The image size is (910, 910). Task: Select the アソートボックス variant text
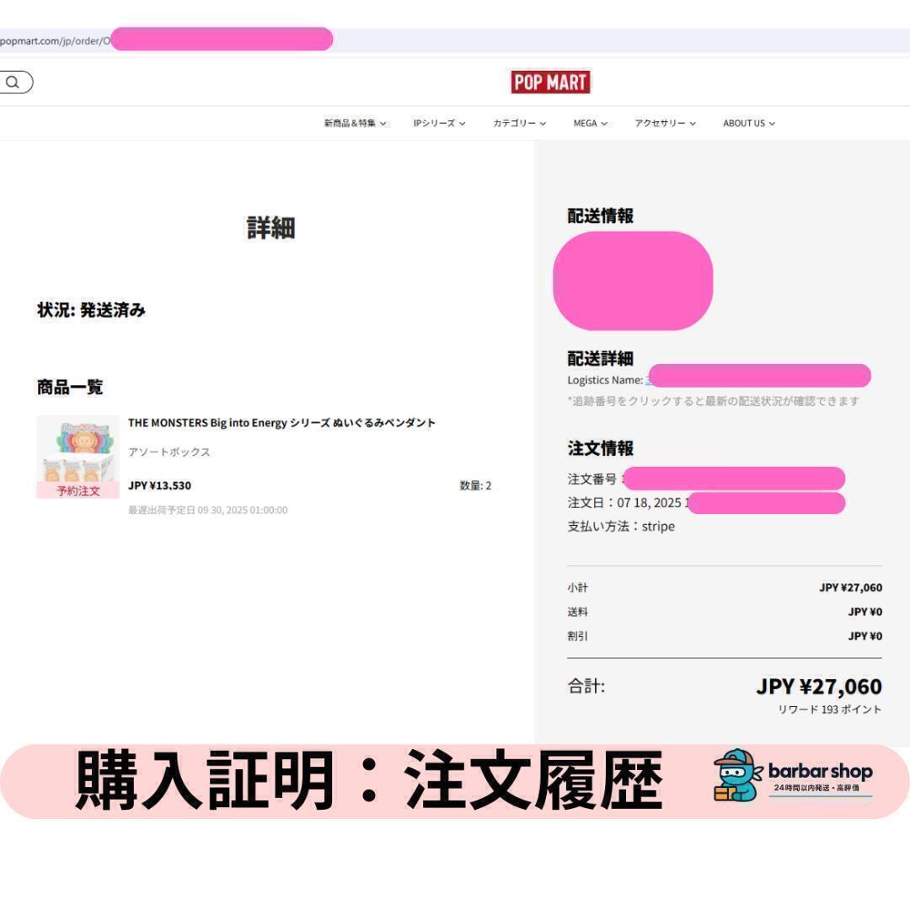click(x=169, y=452)
